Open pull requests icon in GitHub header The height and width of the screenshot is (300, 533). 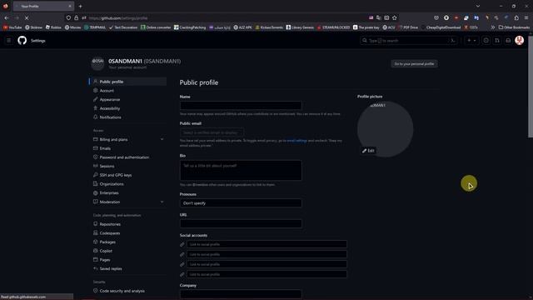(x=497, y=41)
